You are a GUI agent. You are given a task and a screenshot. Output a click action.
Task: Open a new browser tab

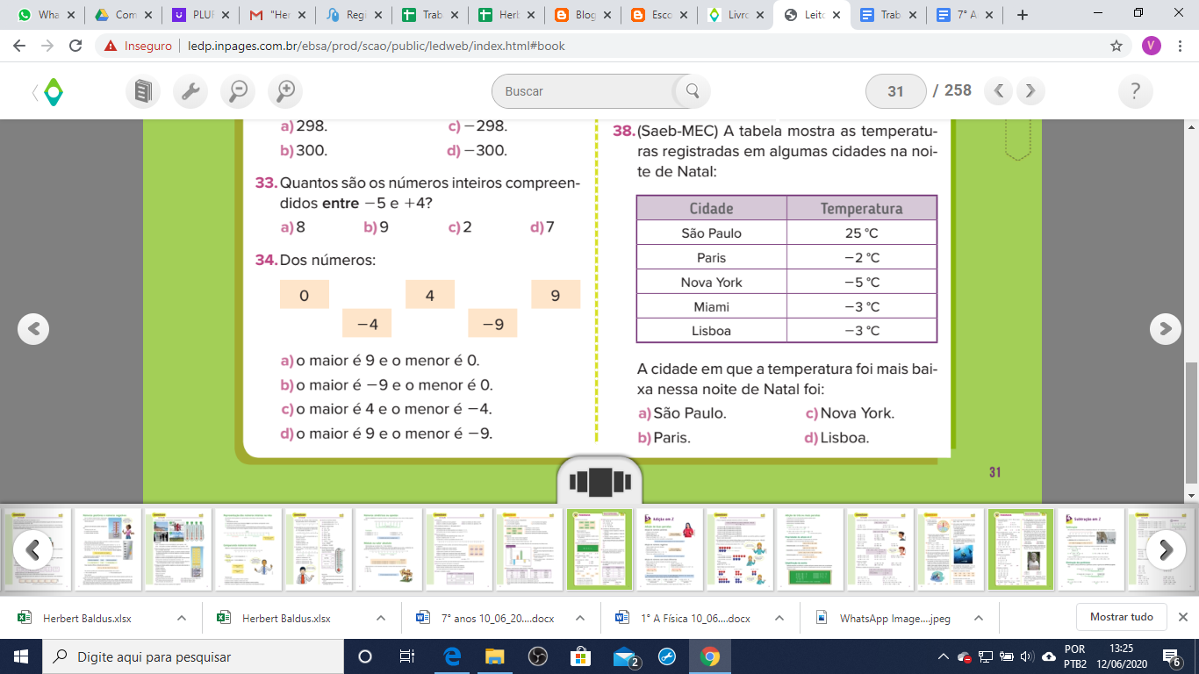tap(1022, 15)
